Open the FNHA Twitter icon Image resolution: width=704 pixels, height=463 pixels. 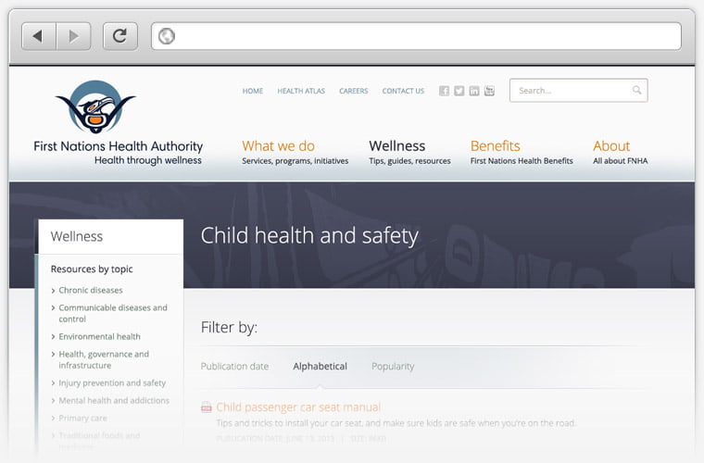[x=459, y=91]
